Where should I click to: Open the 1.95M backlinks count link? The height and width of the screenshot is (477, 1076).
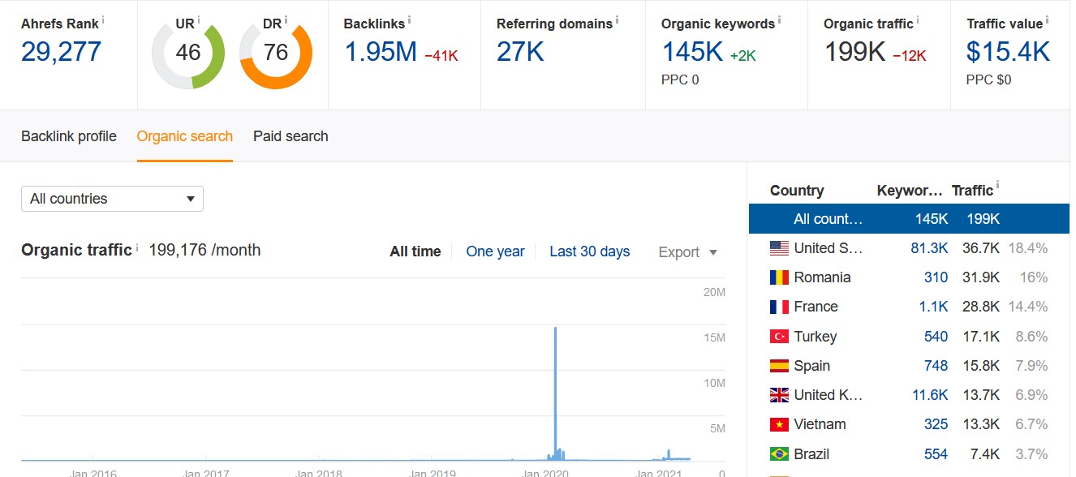tap(381, 52)
